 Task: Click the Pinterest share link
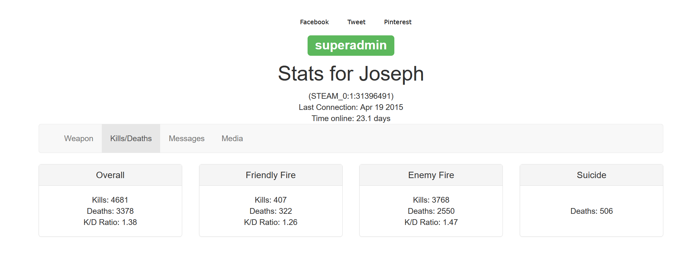coord(398,22)
